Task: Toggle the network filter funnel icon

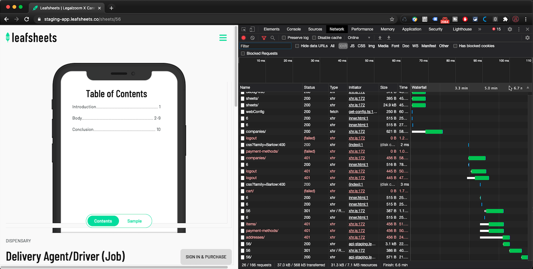Action: coord(264,38)
